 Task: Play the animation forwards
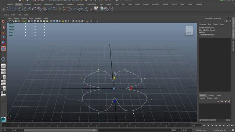[220, 125]
